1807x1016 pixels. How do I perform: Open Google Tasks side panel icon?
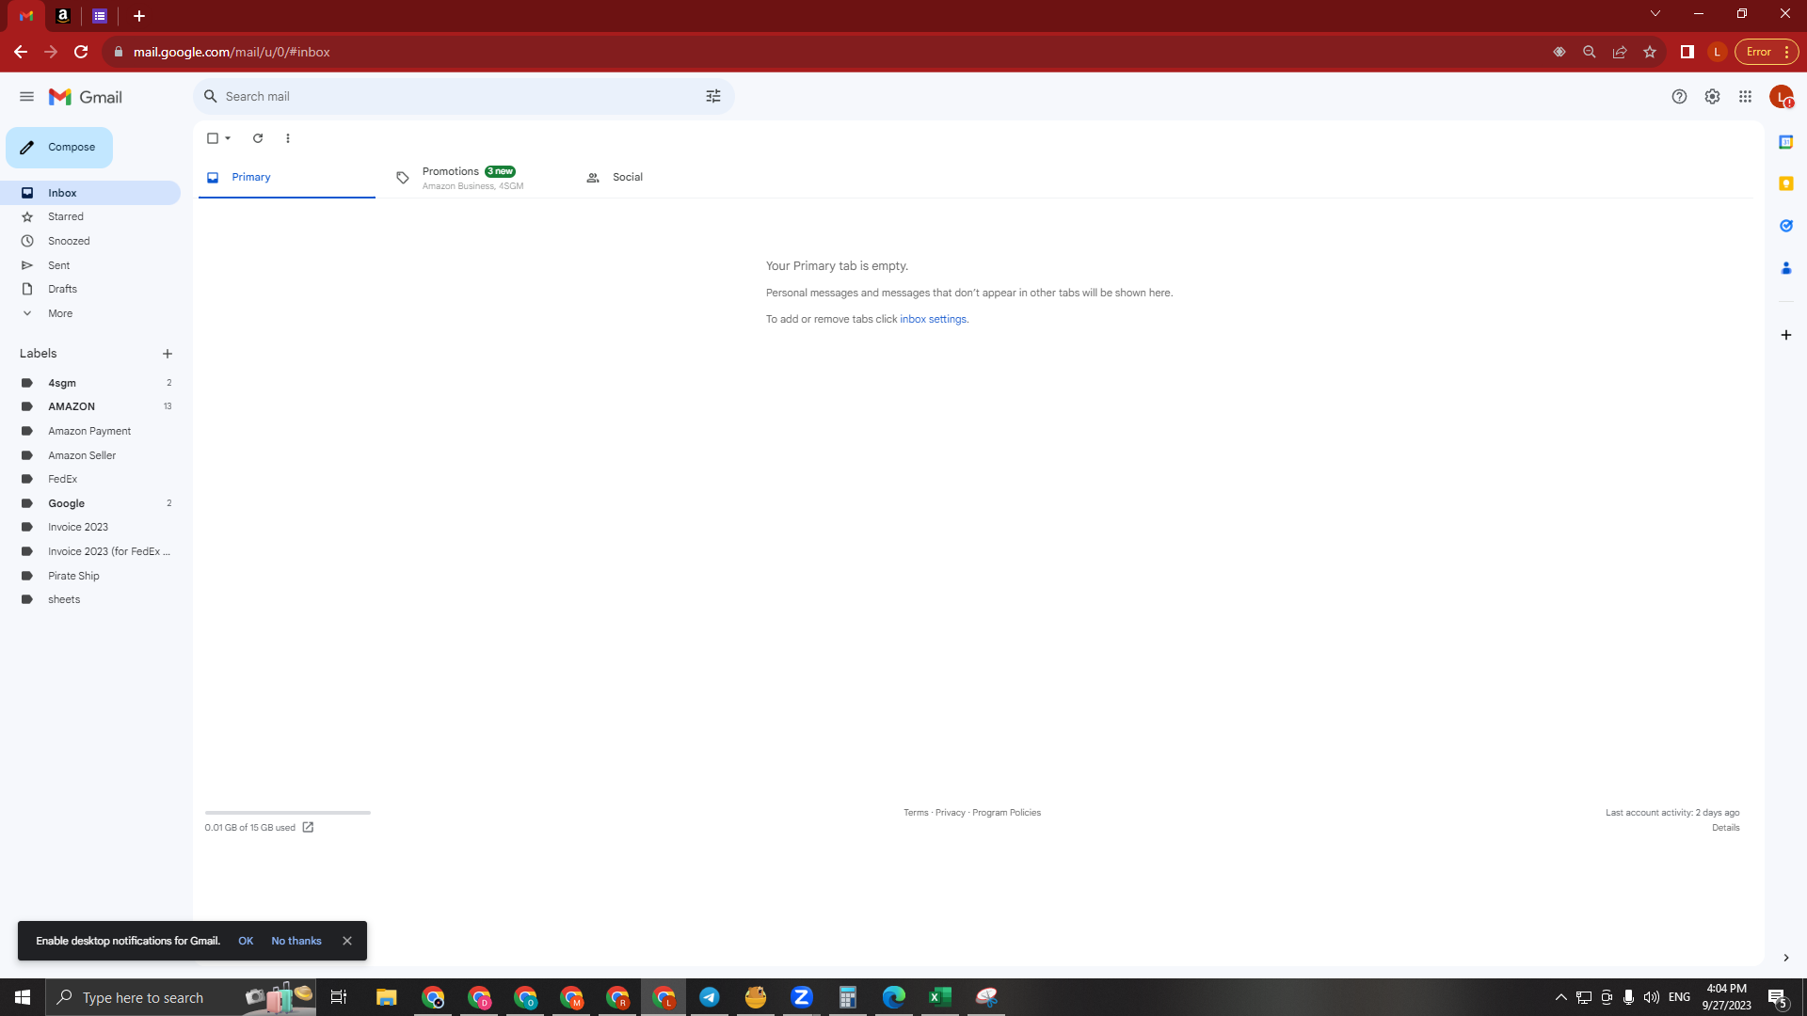(x=1785, y=226)
